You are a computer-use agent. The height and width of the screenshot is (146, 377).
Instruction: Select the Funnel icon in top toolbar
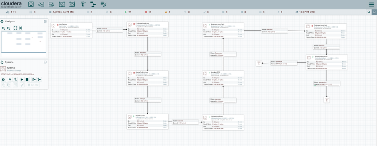pos(83,4)
